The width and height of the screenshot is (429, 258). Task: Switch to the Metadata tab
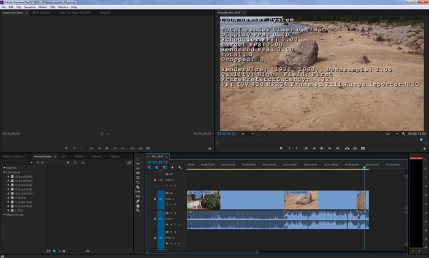[105, 13]
